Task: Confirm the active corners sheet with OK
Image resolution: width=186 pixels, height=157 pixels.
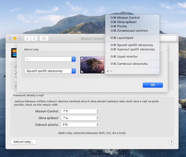Action: tap(153, 85)
